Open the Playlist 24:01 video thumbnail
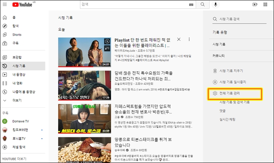 [84, 52]
